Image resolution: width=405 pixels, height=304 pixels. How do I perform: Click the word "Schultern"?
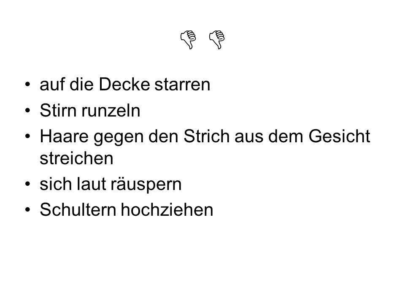[x=78, y=210]
